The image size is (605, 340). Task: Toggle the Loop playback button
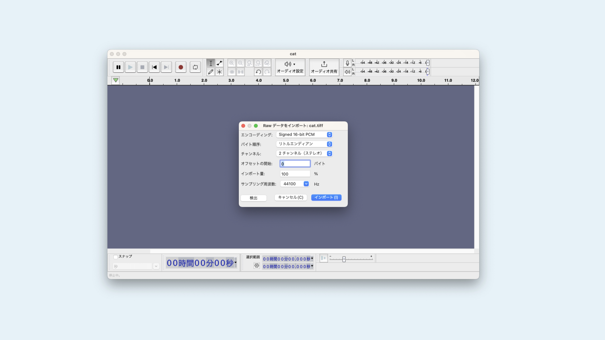(195, 67)
